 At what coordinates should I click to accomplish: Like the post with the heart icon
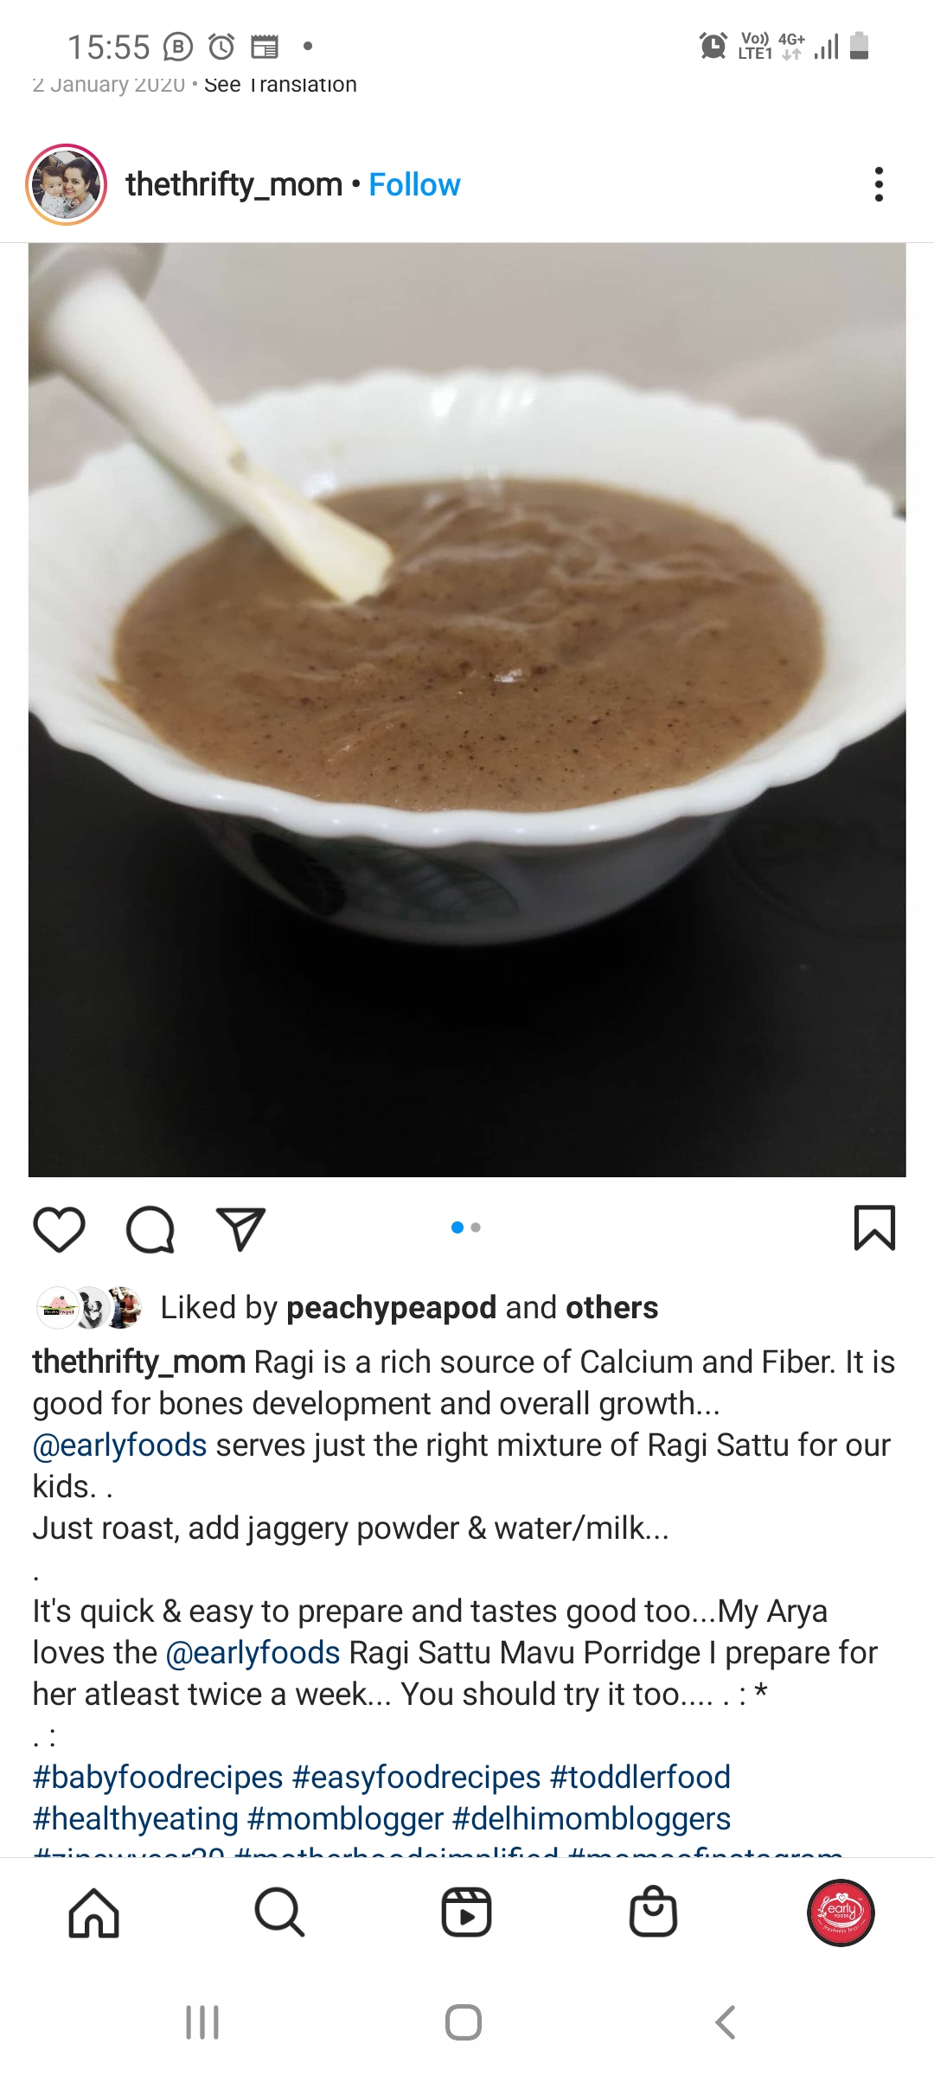(x=59, y=1229)
